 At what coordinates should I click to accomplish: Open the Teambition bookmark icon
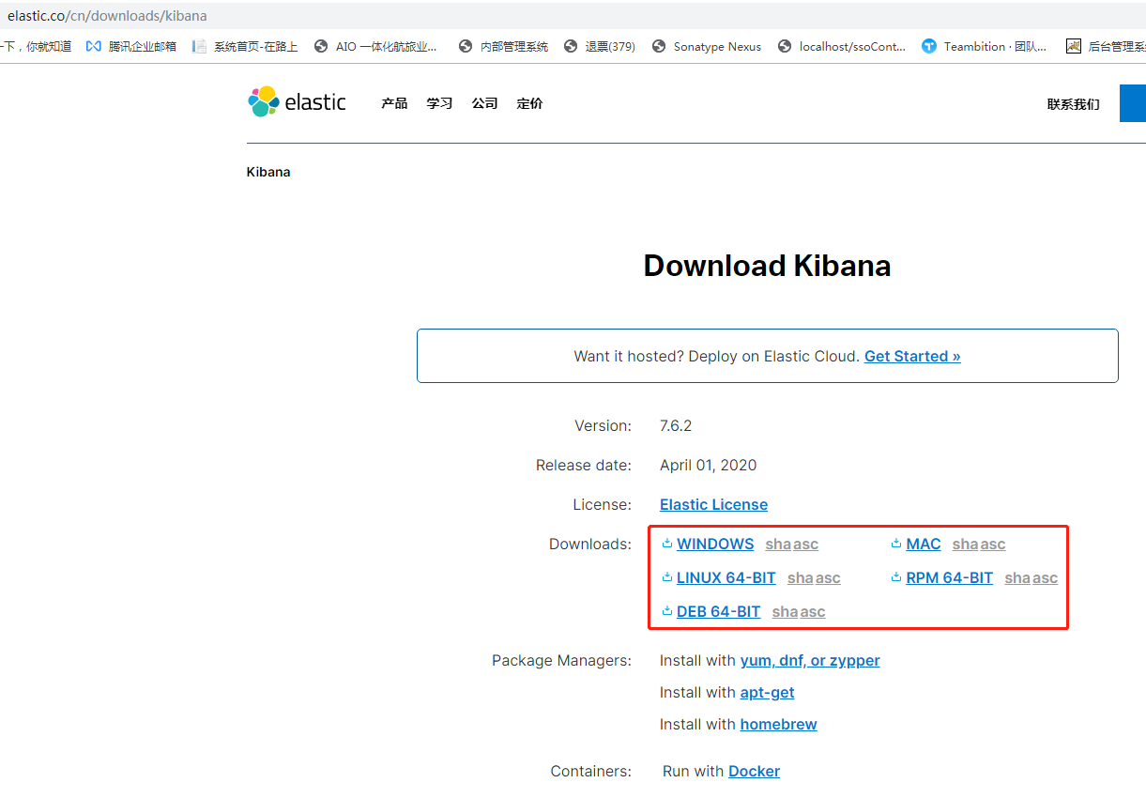coord(929,46)
